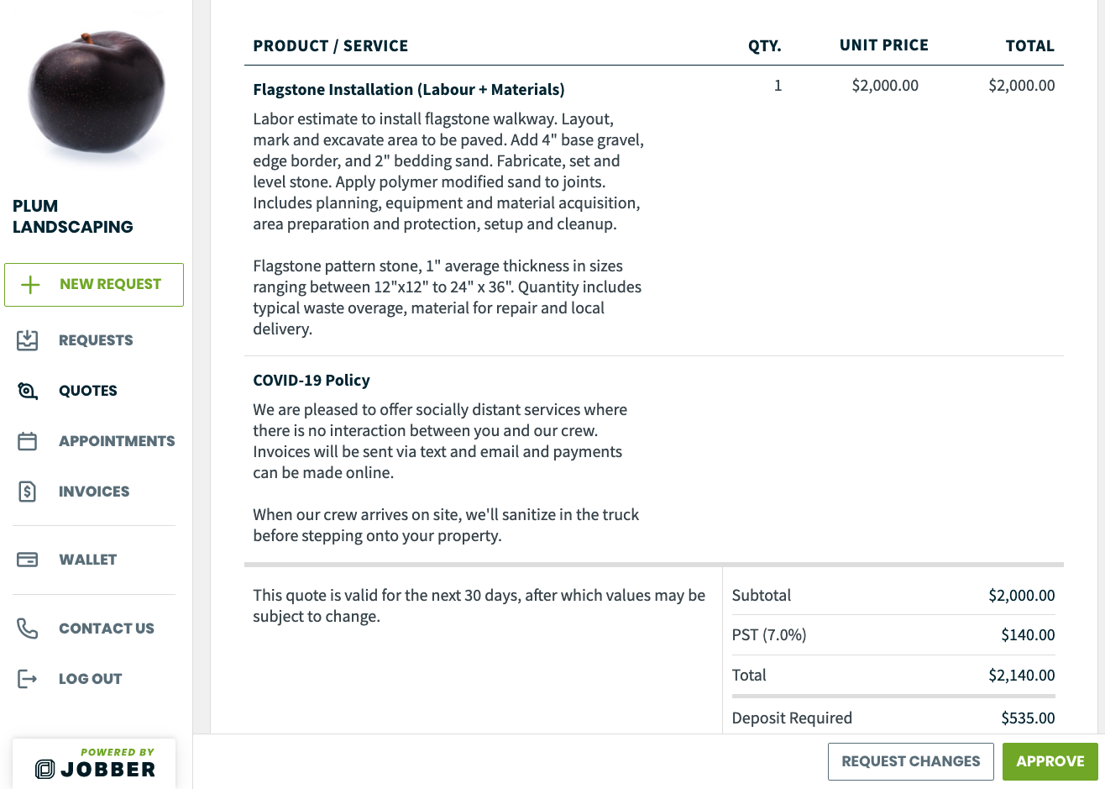This screenshot has width=1105, height=789.
Task: Click the New Request button label
Action: point(110,285)
